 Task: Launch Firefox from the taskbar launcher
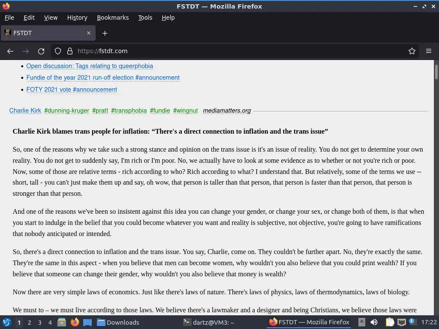(75, 322)
